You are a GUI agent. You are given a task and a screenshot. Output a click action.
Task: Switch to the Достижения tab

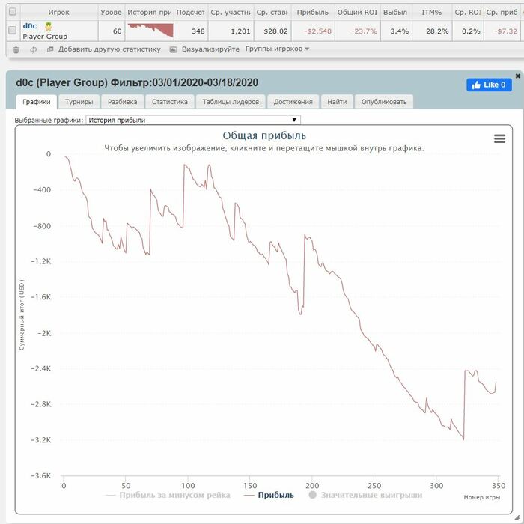[293, 102]
